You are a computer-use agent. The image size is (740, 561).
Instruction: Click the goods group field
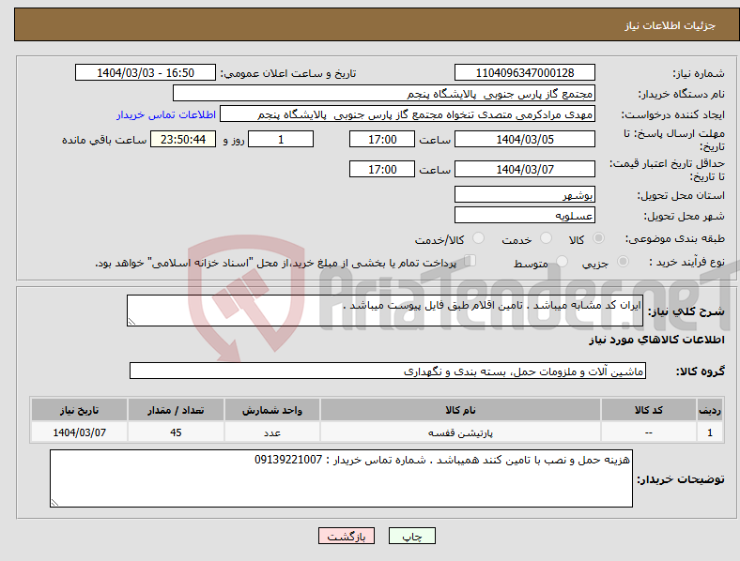[x=388, y=371]
